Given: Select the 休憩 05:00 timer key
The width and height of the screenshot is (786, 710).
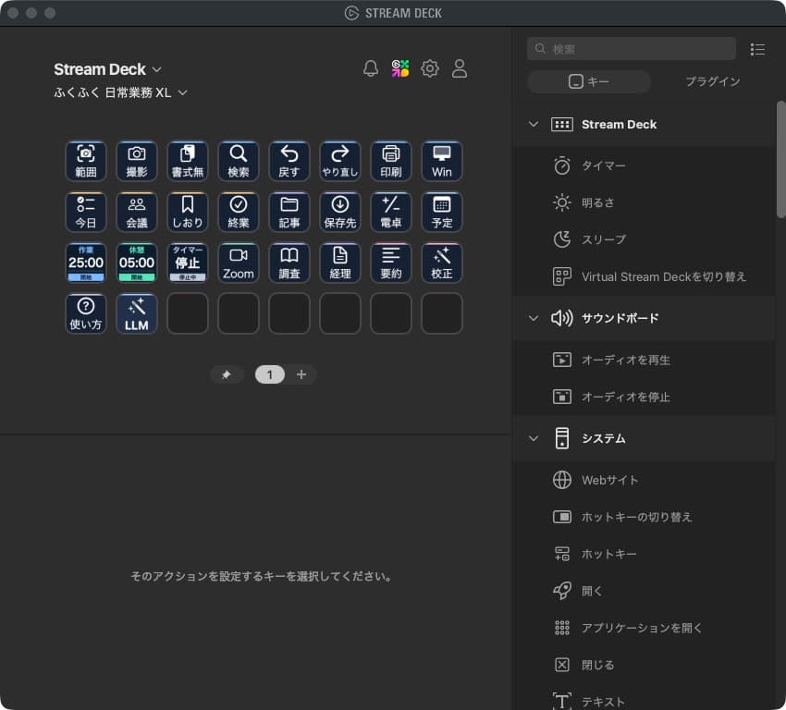Looking at the screenshot, I should point(137,263).
